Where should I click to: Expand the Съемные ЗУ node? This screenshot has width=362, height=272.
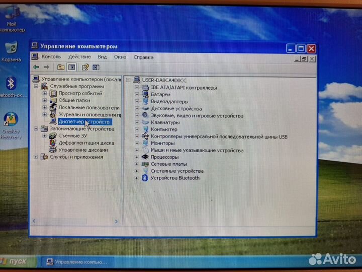tap(44, 136)
